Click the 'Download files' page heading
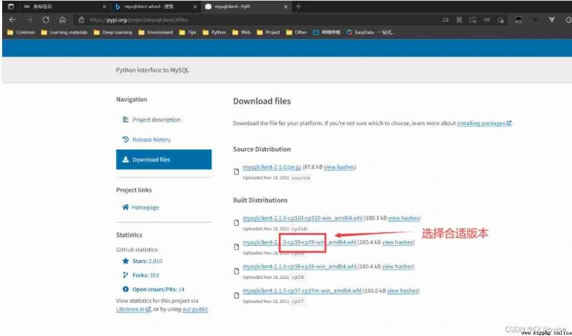Viewport: 572px width, 336px height. click(x=262, y=101)
